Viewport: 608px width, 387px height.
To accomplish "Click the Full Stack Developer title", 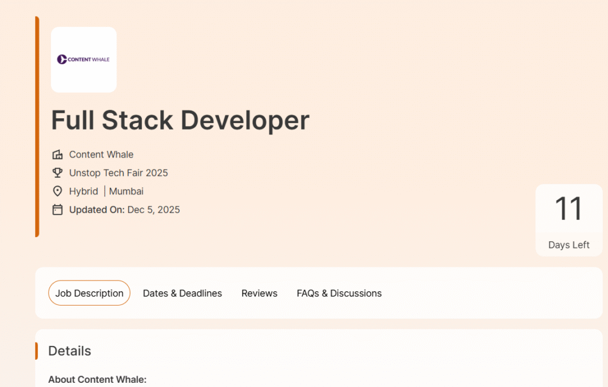I will click(x=180, y=120).
